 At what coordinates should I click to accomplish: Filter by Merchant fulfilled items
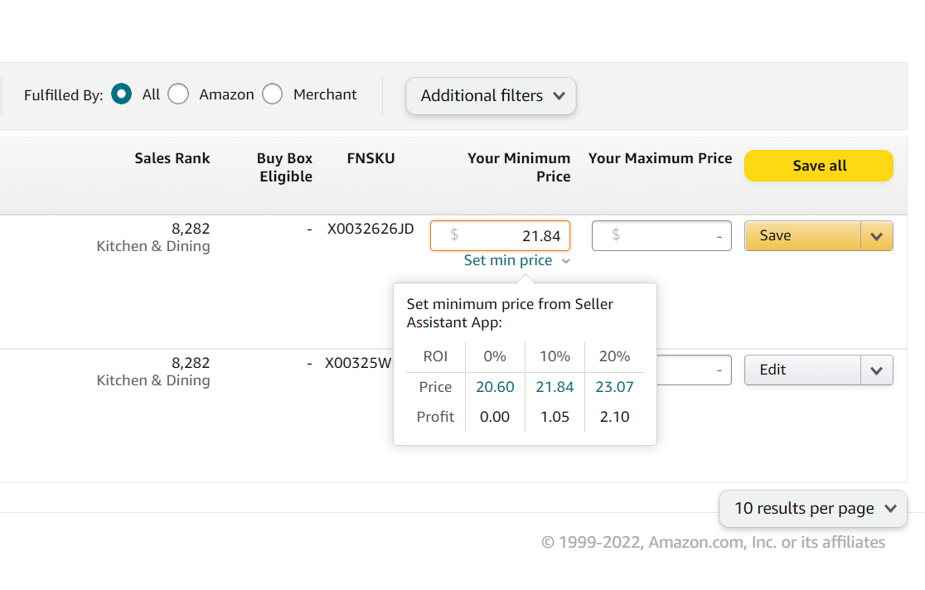pyautogui.click(x=272, y=94)
